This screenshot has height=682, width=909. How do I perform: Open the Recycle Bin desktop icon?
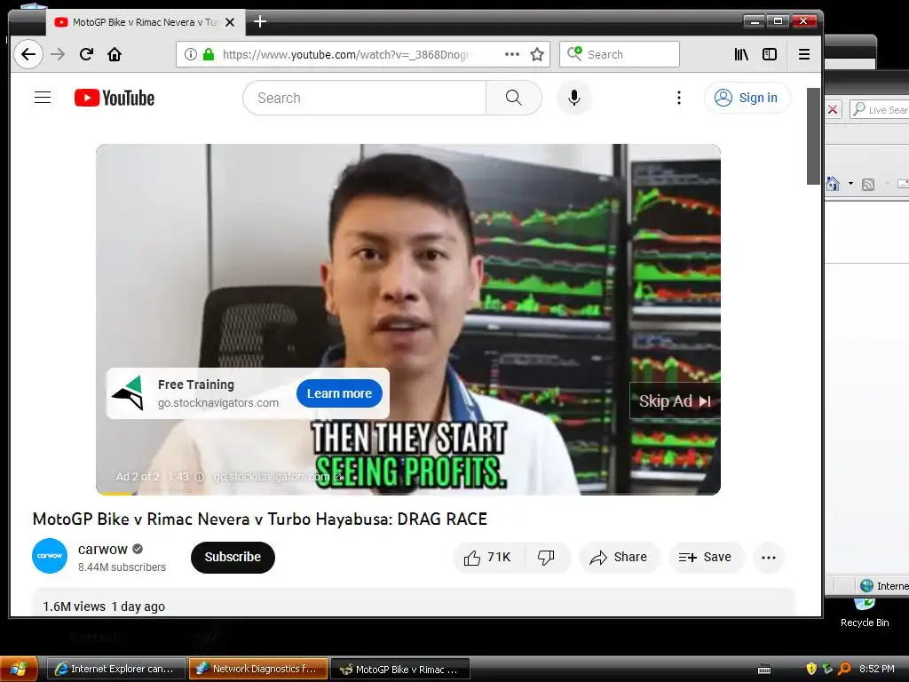865,612
